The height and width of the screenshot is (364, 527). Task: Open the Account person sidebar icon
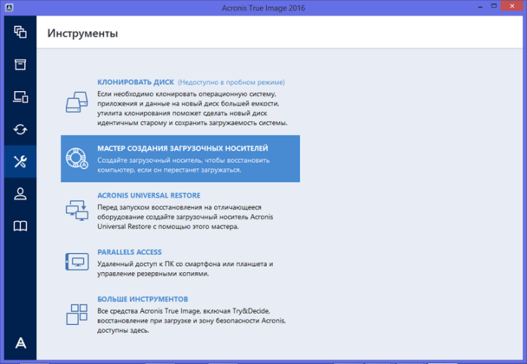point(20,194)
